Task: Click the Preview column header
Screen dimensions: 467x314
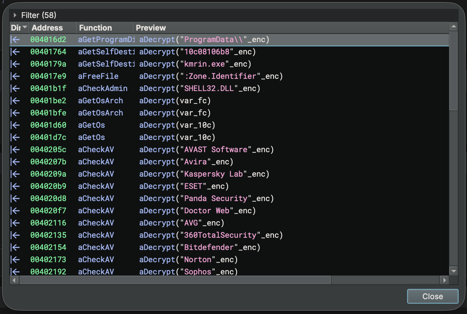Action: click(x=151, y=28)
